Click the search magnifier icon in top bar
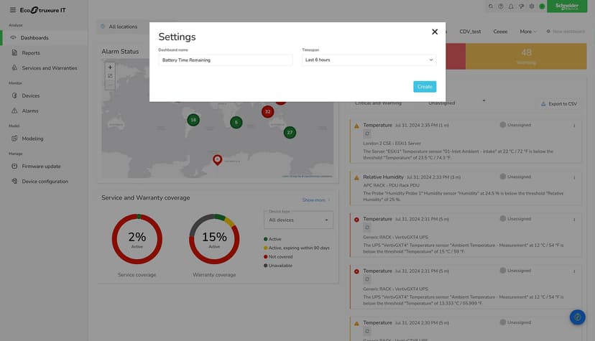Image resolution: width=595 pixels, height=341 pixels. pyautogui.click(x=491, y=6)
